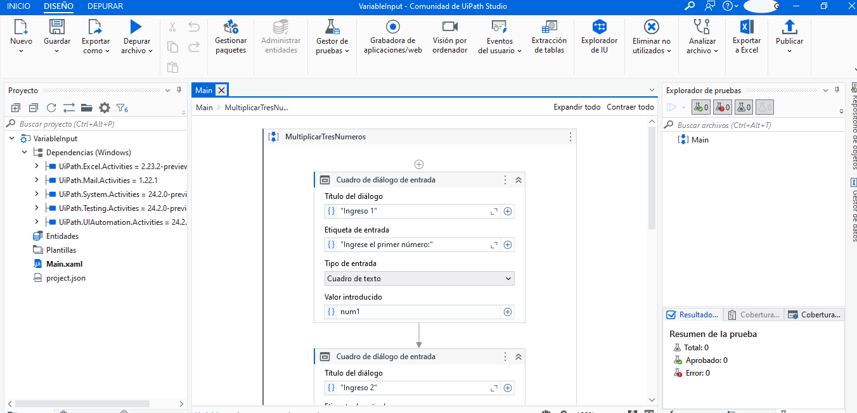857x413 pixels.
Task: Open the first Cobertura... tab
Action: pos(753,315)
